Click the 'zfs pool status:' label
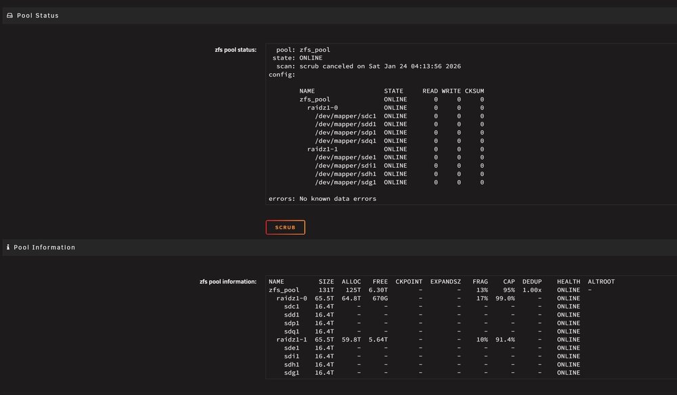677x395 pixels. tap(236, 50)
